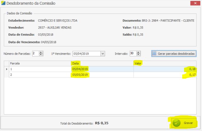Increase Número de Parcelas with the up arrow

point(41,52)
